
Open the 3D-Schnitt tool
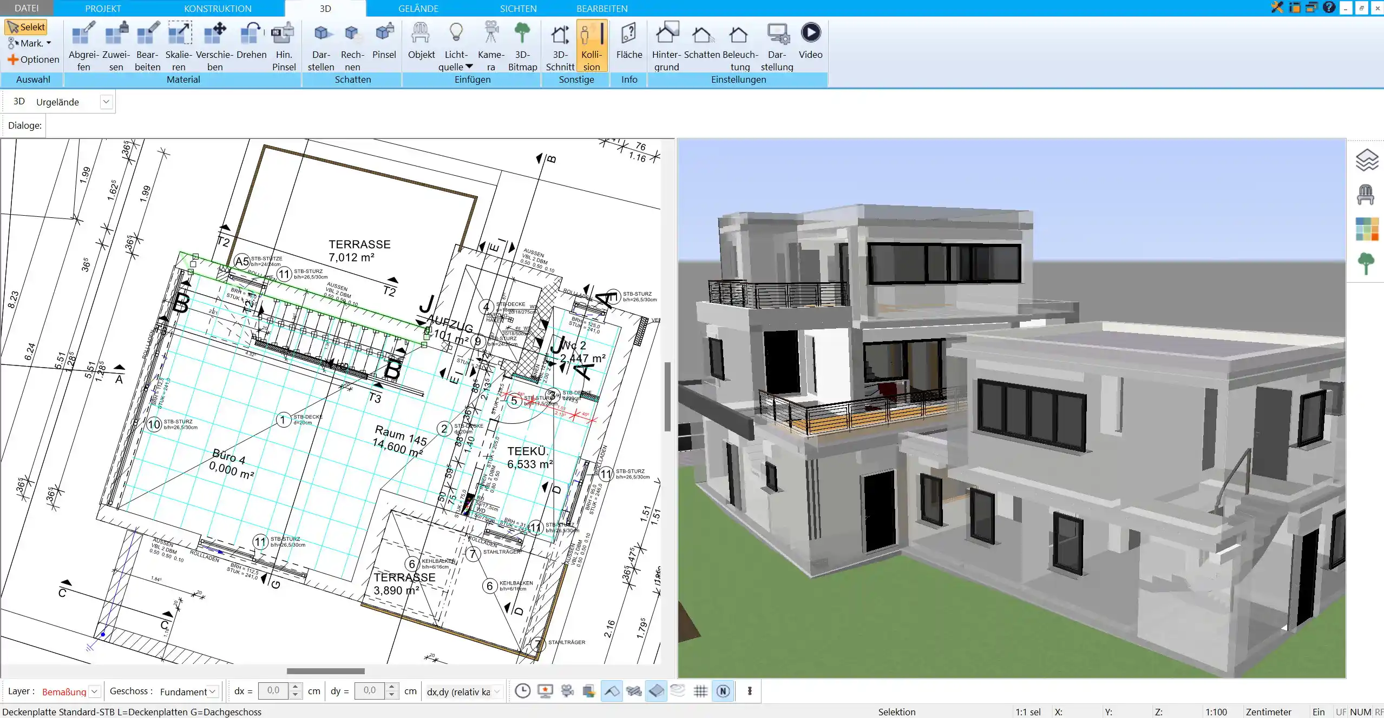(560, 46)
